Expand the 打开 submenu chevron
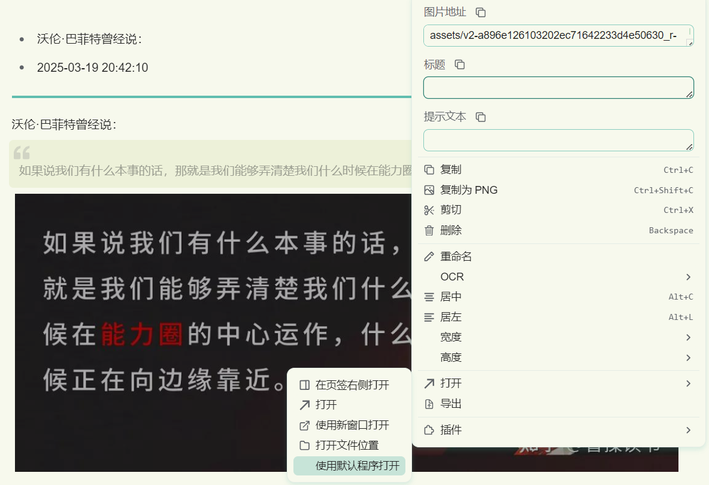 pyautogui.click(x=688, y=383)
